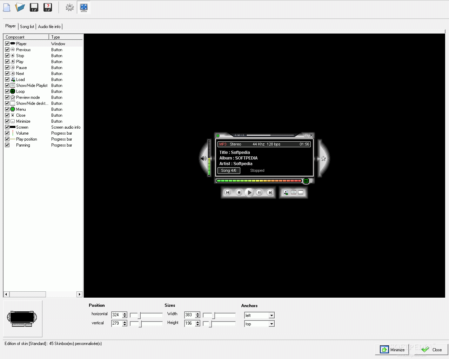This screenshot has height=359, width=449.
Task: Click the Height size slider
Action: point(219,324)
